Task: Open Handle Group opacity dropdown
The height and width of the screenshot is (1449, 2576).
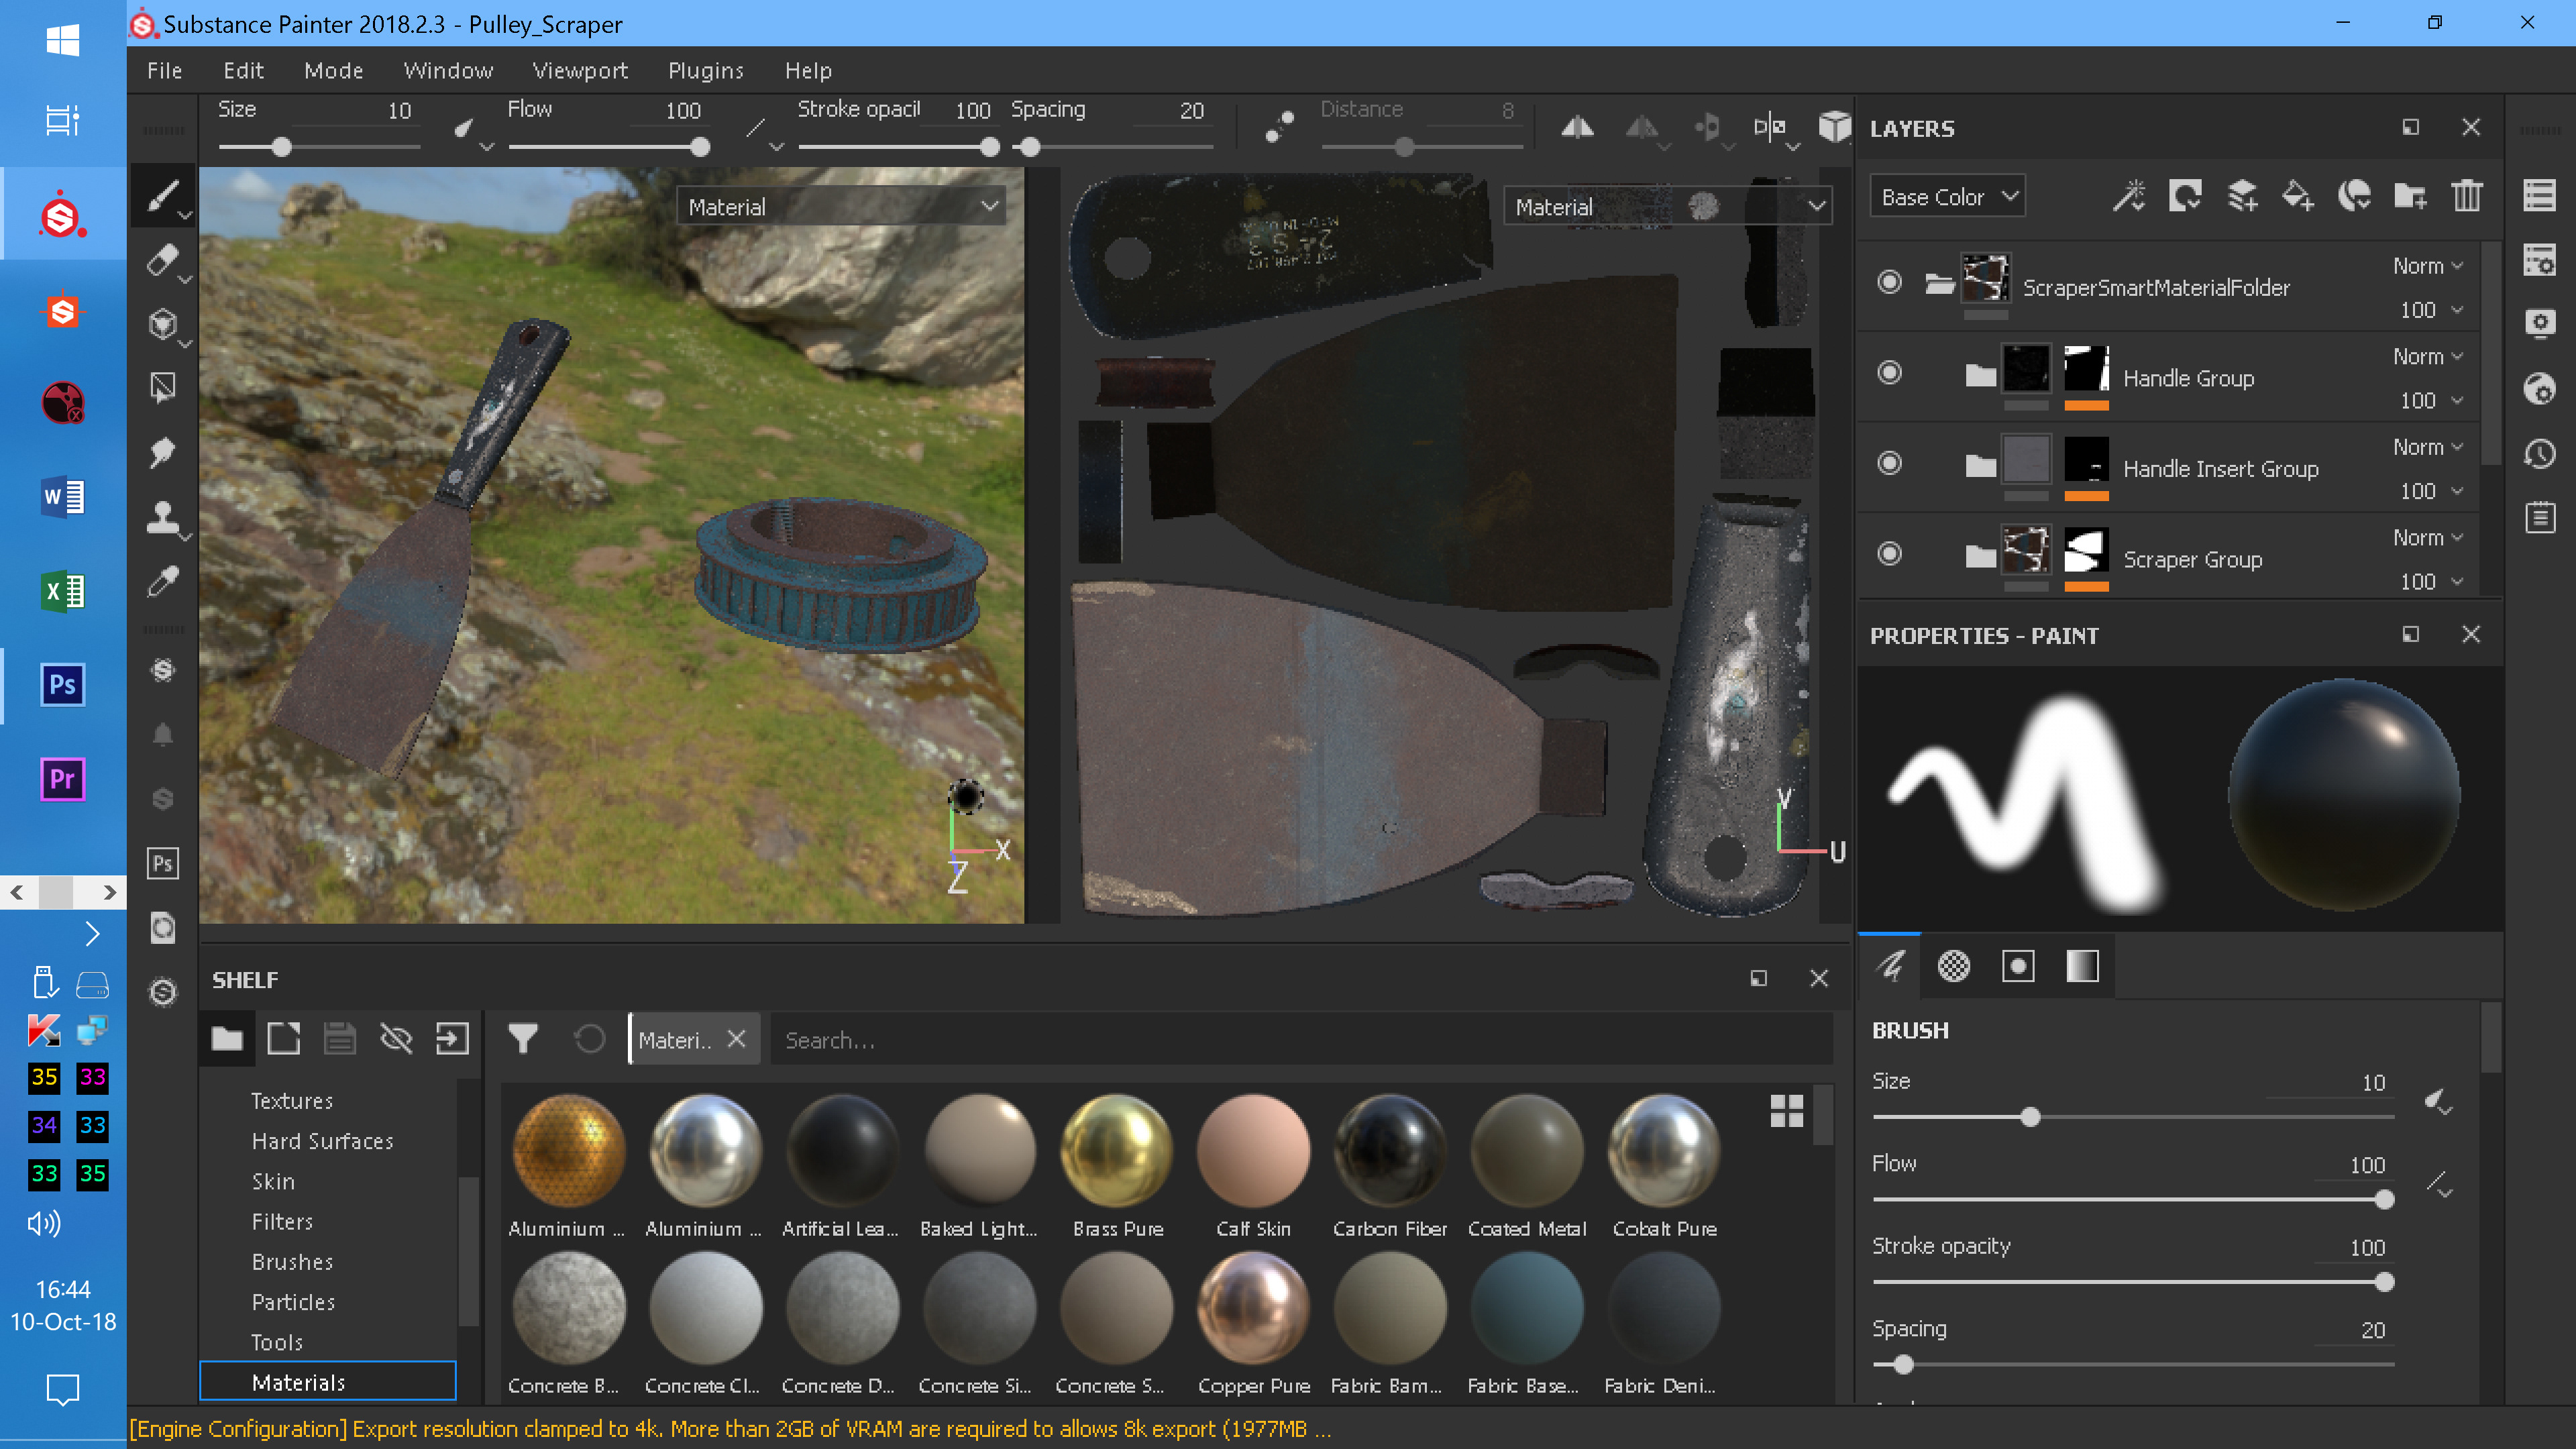Action: [2431, 400]
